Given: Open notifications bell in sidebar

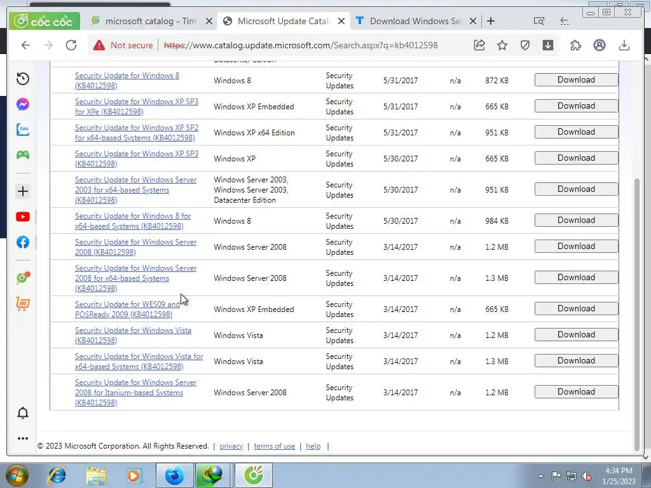Looking at the screenshot, I should [x=23, y=413].
